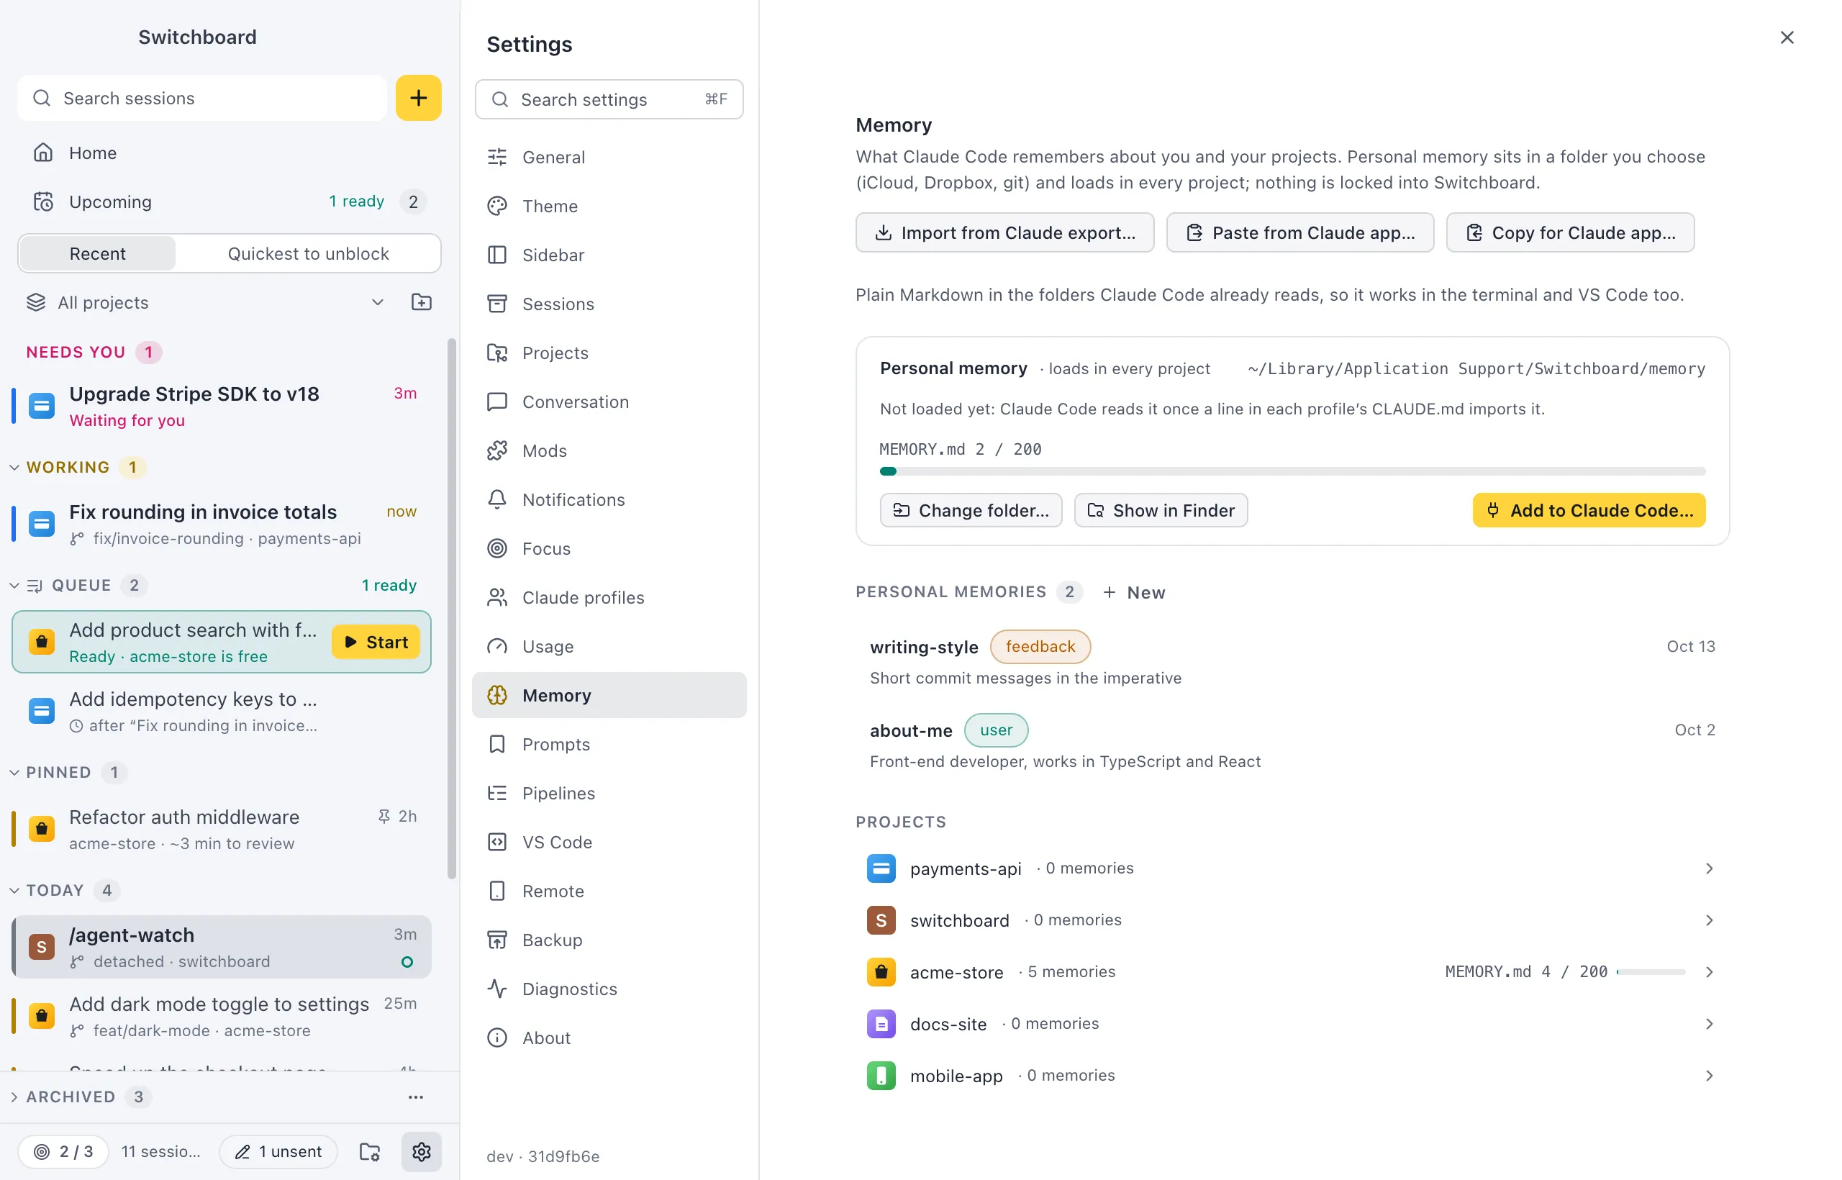
Task: Collapse the TODAY section
Action: (14, 889)
